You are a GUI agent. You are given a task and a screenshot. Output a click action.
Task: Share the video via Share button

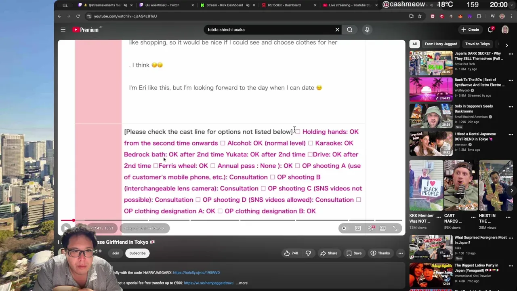point(329,253)
